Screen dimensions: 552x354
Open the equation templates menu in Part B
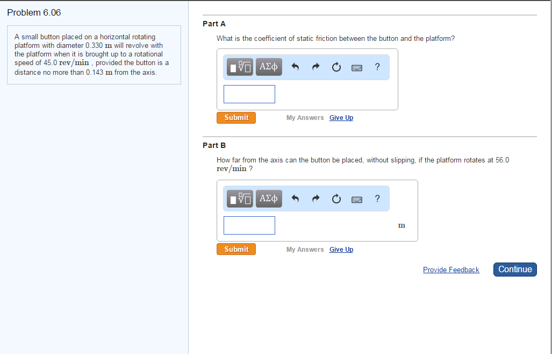(239, 198)
